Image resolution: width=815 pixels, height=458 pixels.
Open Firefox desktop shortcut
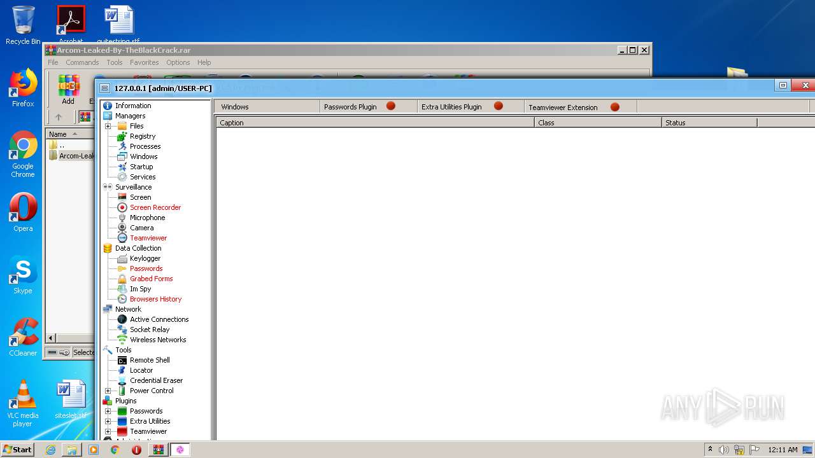tap(23, 88)
